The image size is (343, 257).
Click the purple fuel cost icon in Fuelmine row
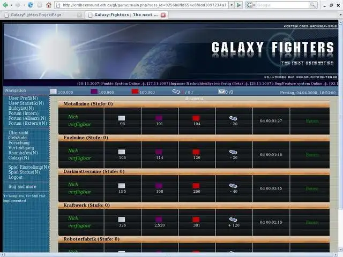coord(159,152)
